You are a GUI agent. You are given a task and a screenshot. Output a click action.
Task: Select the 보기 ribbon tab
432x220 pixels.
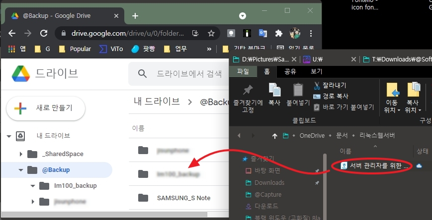pyautogui.click(x=316, y=72)
